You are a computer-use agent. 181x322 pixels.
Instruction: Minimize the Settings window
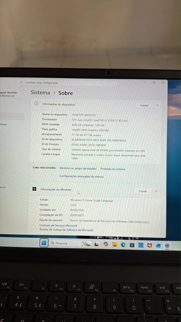pos(145,82)
